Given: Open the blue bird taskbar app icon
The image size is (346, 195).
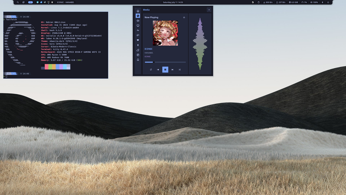Looking at the screenshot, I should (x=41, y=2).
